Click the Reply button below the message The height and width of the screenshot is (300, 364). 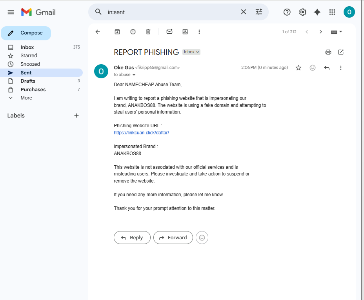click(x=132, y=237)
